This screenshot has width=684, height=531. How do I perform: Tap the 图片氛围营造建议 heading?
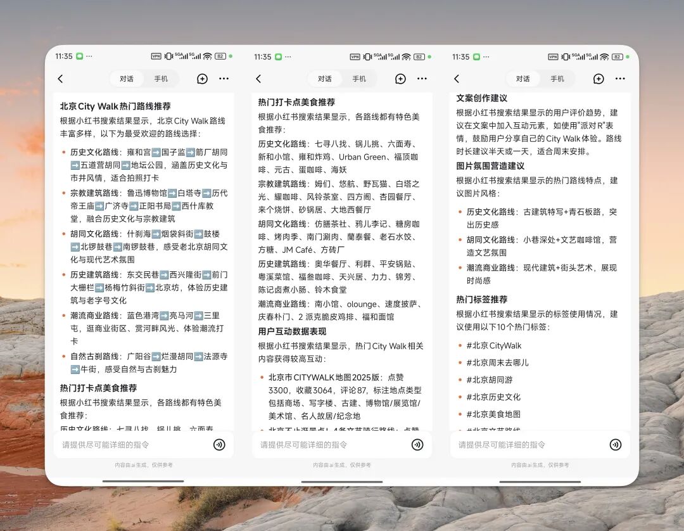coord(490,166)
